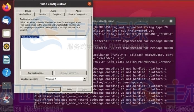The width and height of the screenshot is (194, 112).
Task: Confirm with the OK button
Action: (53, 89)
